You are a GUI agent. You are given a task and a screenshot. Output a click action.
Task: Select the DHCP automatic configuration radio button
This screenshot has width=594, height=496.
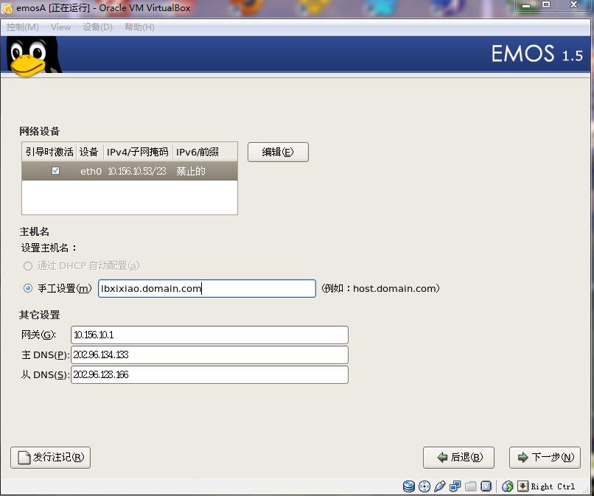click(28, 265)
